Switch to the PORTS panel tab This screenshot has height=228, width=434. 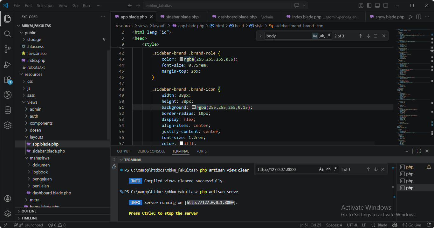pos(202,151)
